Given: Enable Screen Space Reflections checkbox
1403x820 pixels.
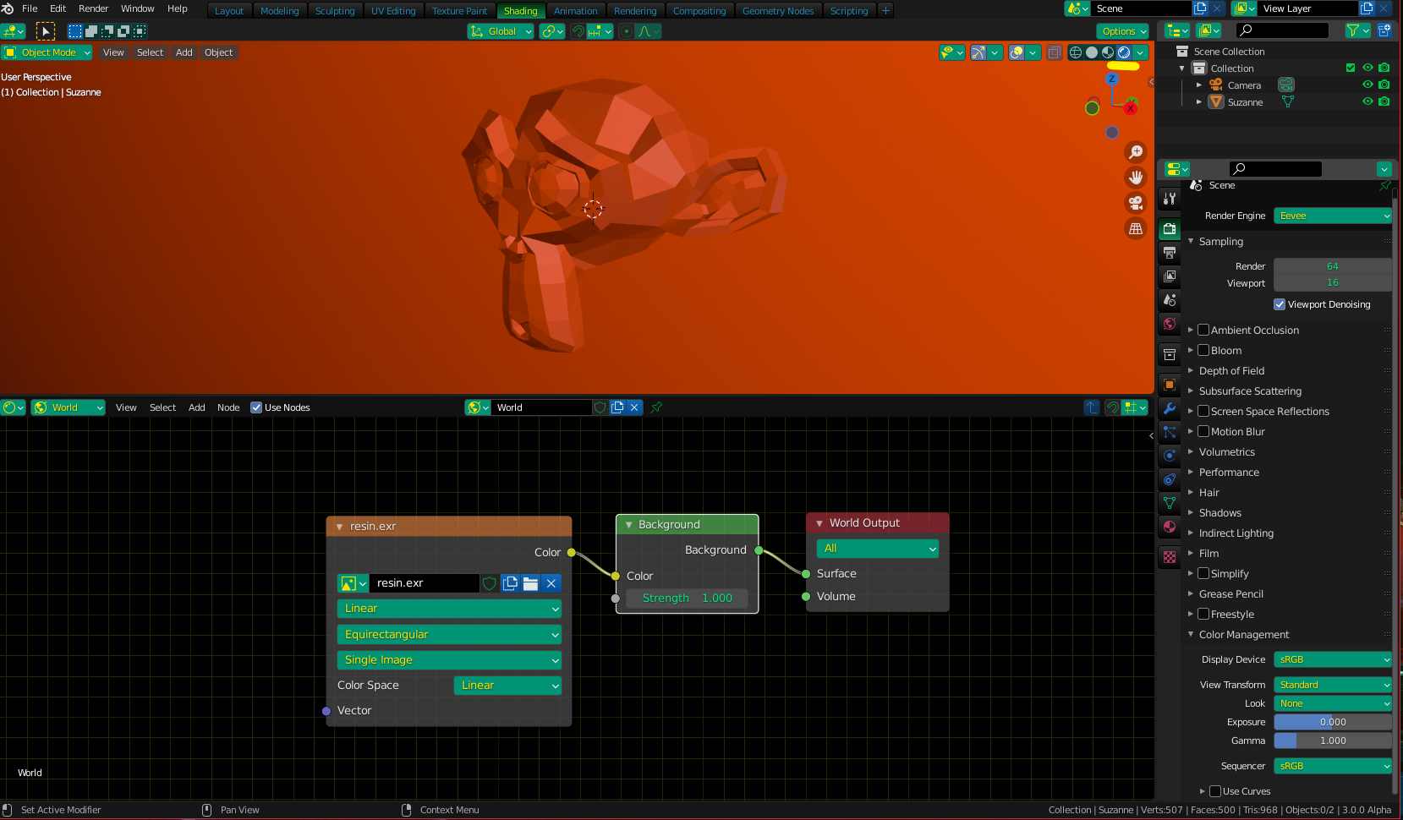Looking at the screenshot, I should [x=1203, y=412].
